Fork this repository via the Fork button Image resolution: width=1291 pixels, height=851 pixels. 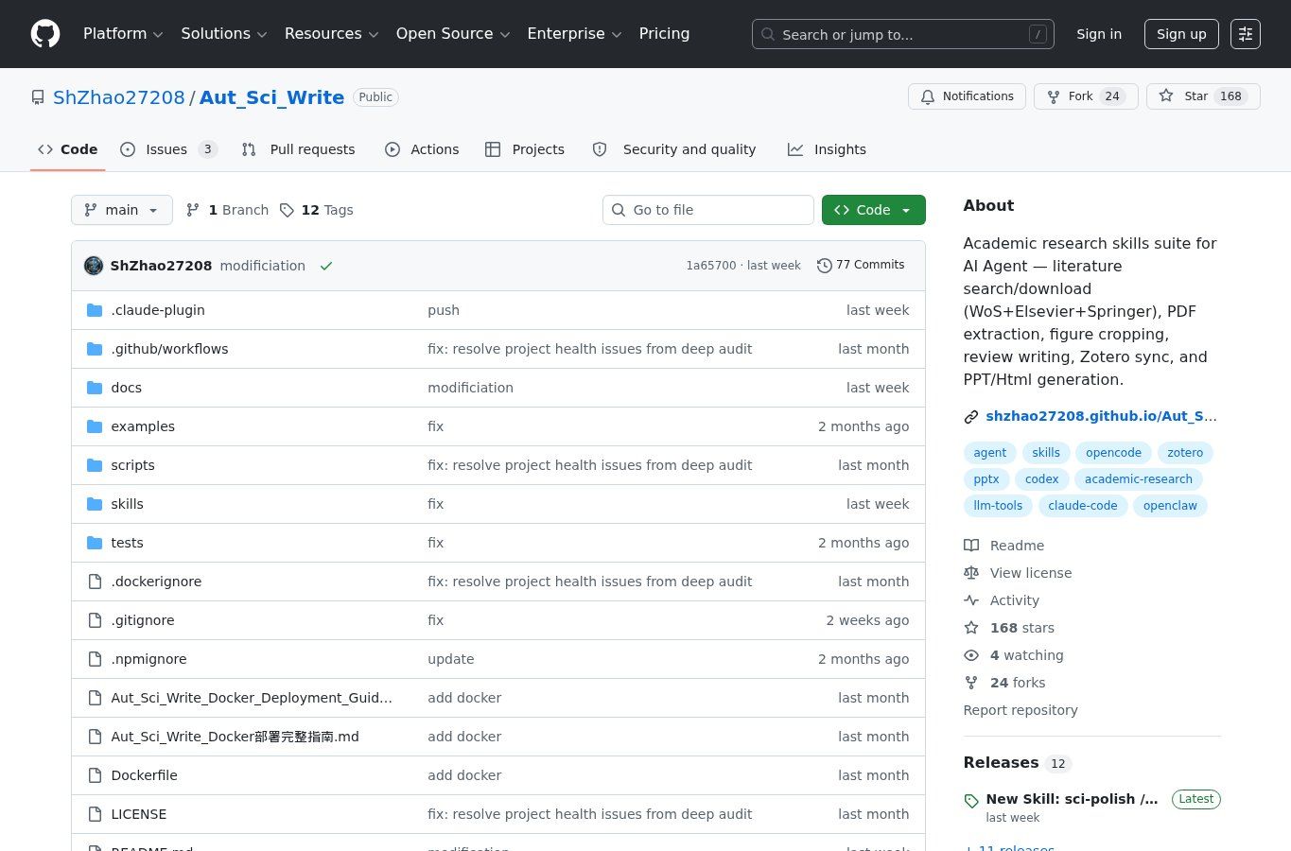point(1086,96)
